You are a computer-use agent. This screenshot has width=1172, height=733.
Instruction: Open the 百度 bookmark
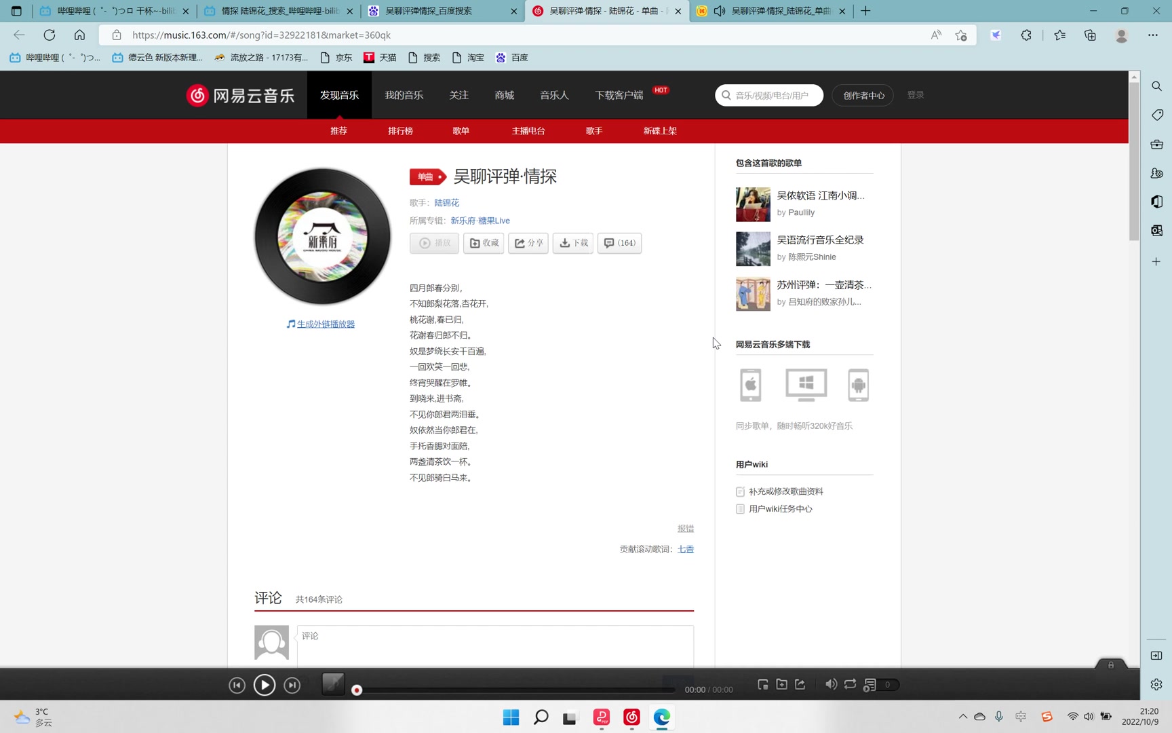tap(512, 58)
